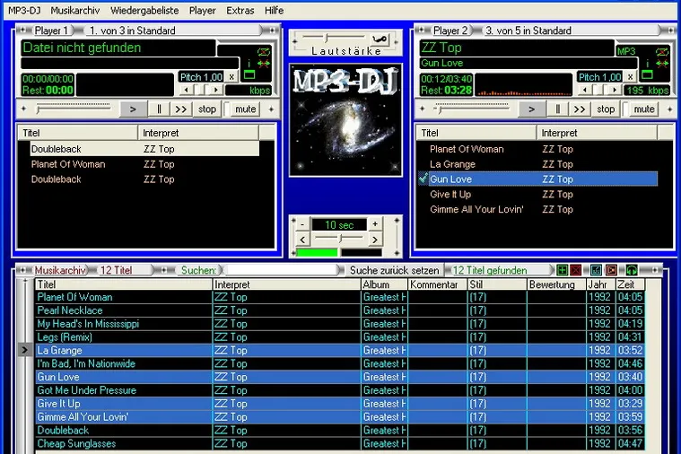Reduce the crossfade time with the minus button
This screenshot has height=454, width=681.
302,224
